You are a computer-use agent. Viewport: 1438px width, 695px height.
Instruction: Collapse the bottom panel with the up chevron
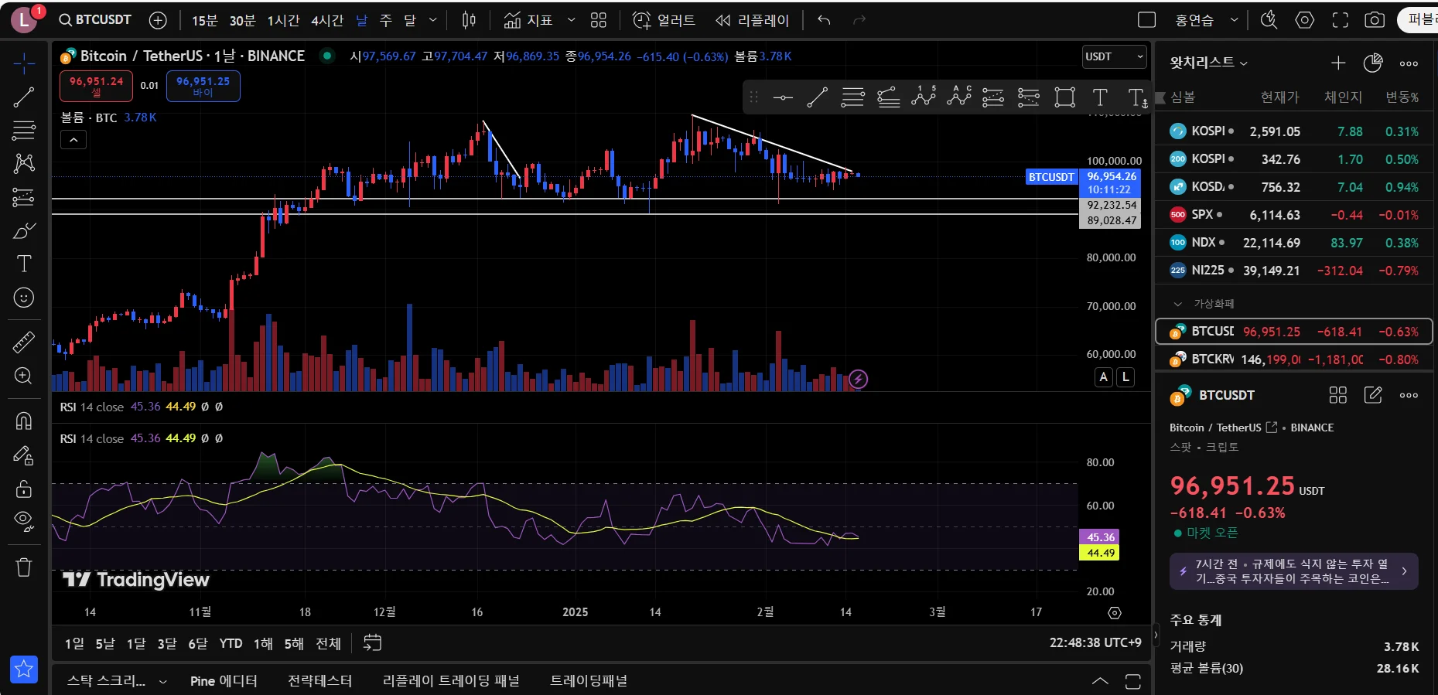1099,681
